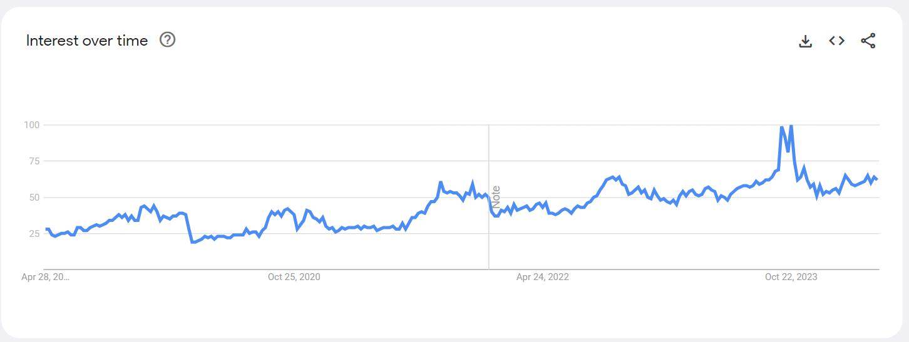Click the 100 y-axis label
The height and width of the screenshot is (342, 909).
coord(31,125)
